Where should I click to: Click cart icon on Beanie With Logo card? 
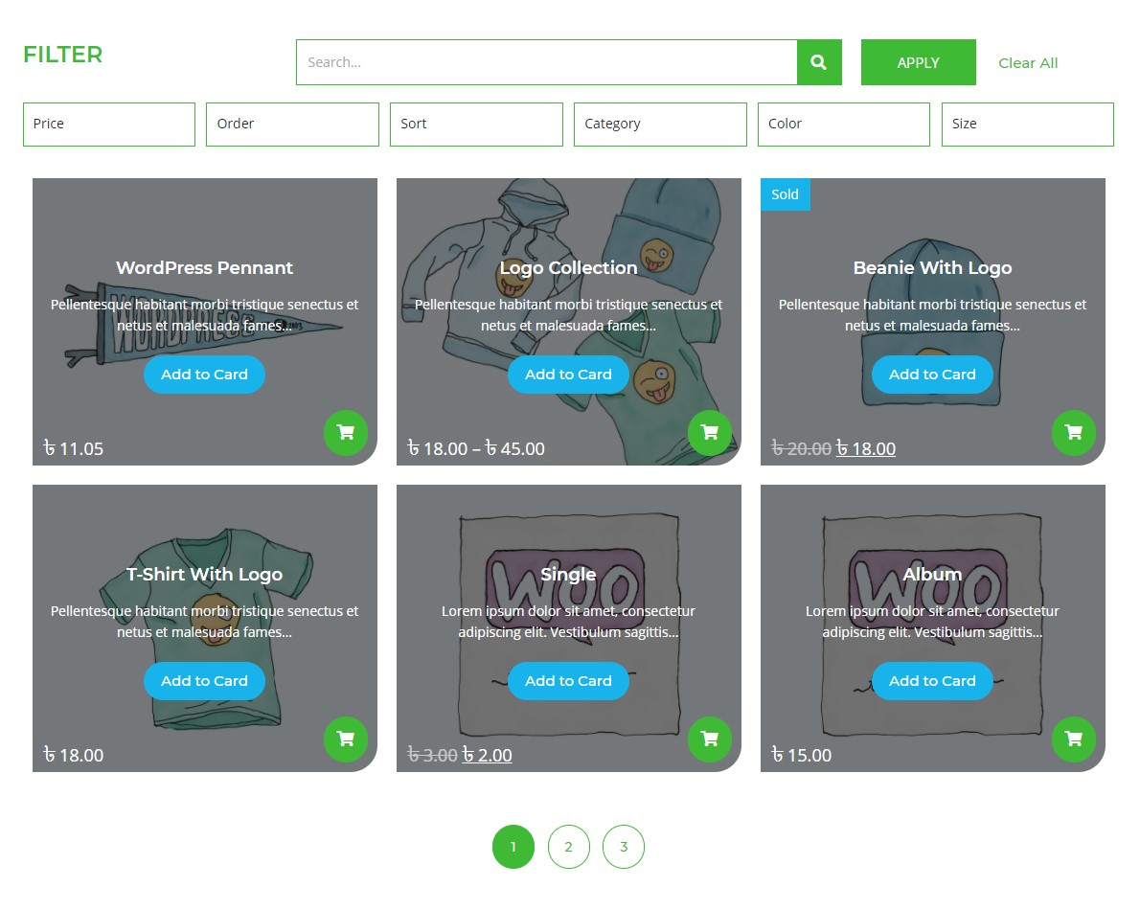1074,432
